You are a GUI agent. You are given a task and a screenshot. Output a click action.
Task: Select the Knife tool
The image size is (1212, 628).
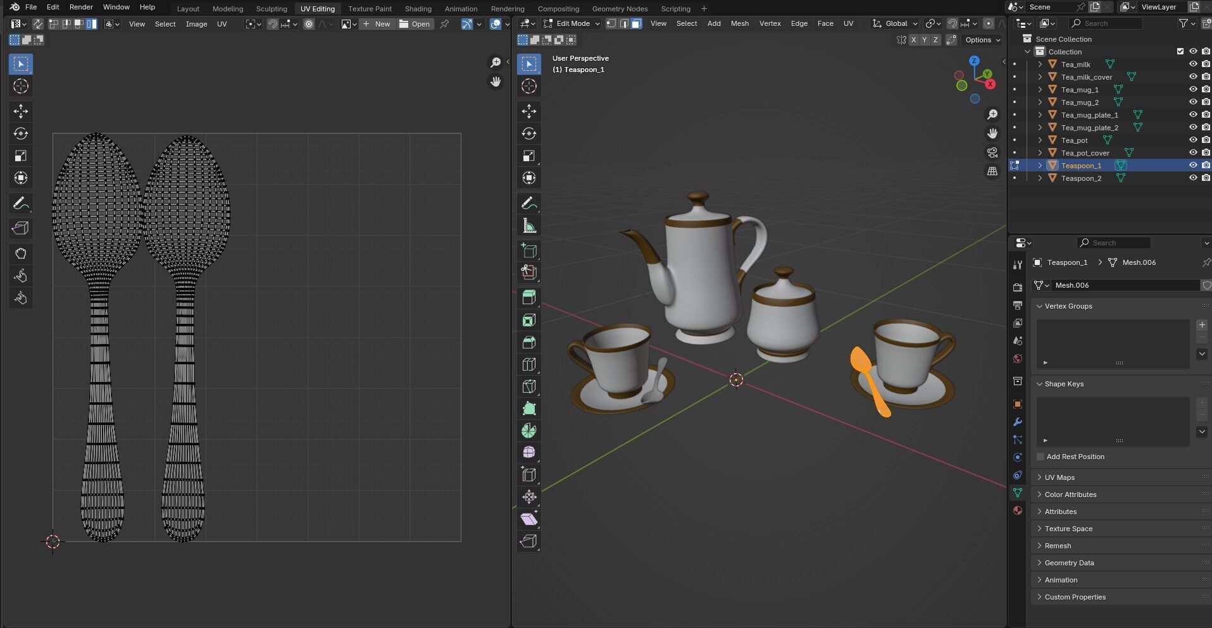[529, 386]
